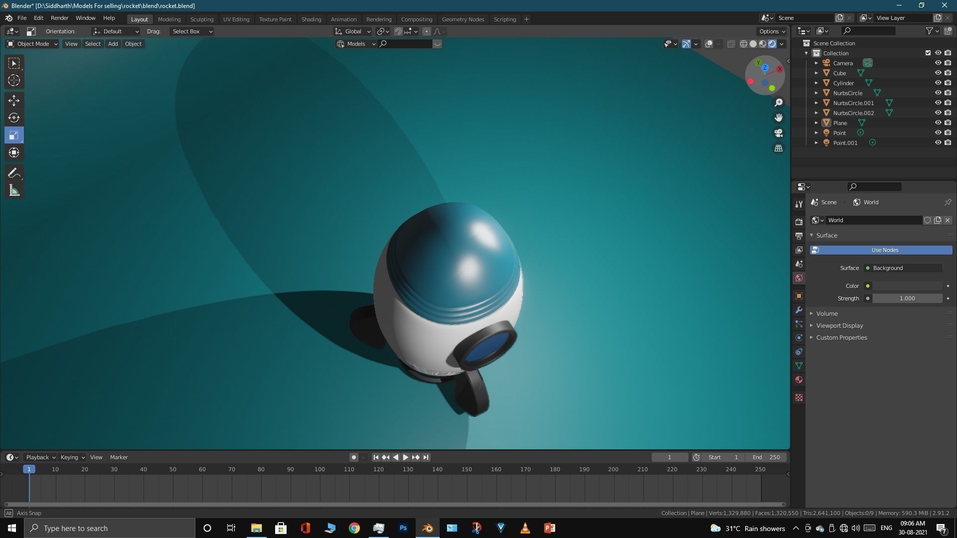Screen dimensions: 957x538
Task: Select the Move tool in toolbar
Action: click(14, 100)
